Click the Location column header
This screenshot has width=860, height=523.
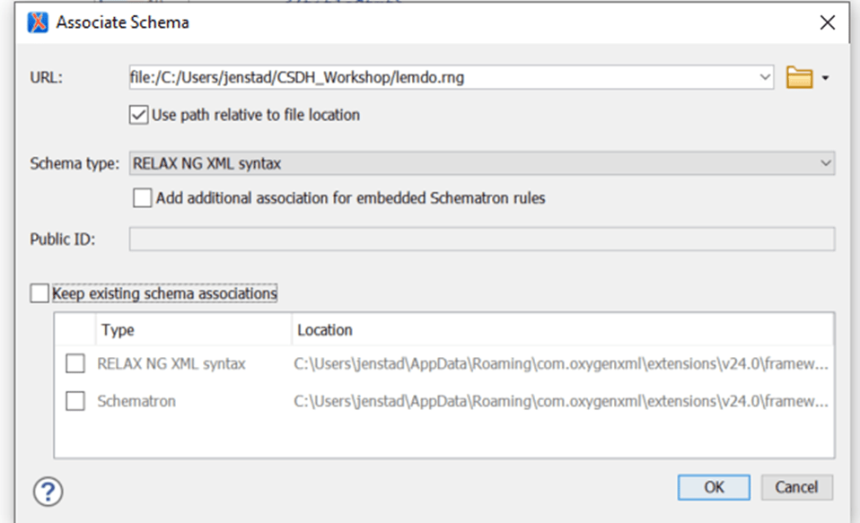pyautogui.click(x=325, y=330)
